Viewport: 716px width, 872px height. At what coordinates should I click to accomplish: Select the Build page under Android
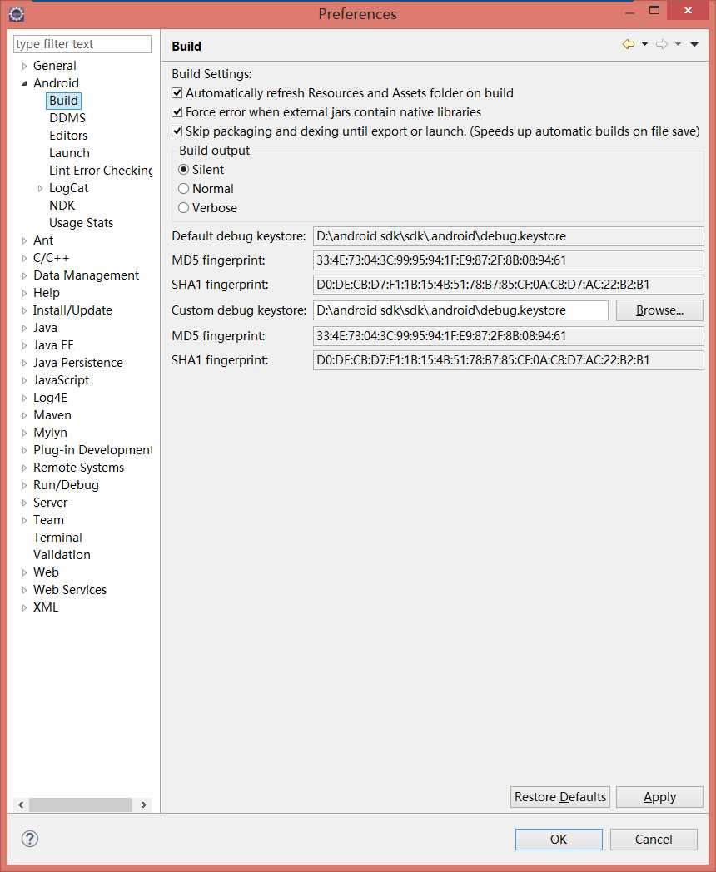[x=63, y=101]
